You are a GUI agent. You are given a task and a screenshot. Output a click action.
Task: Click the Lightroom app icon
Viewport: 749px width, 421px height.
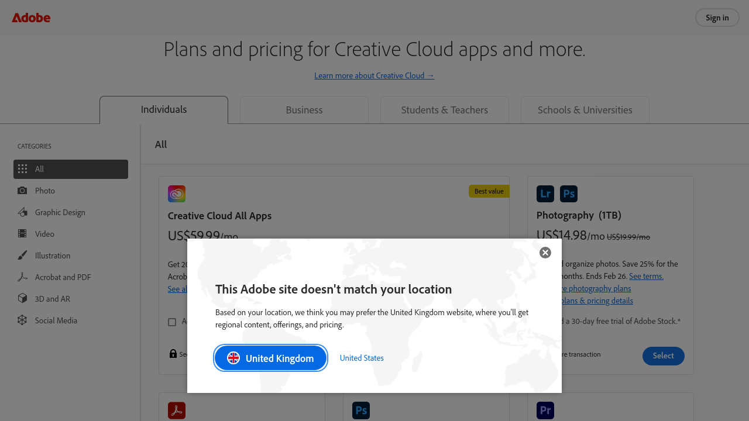pyautogui.click(x=545, y=194)
